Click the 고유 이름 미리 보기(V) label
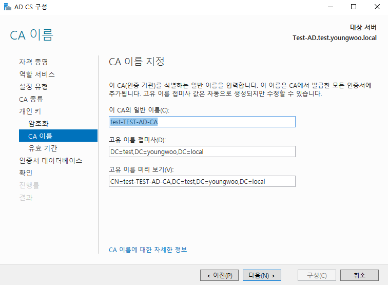This screenshot has height=285, width=388. (x=141, y=169)
